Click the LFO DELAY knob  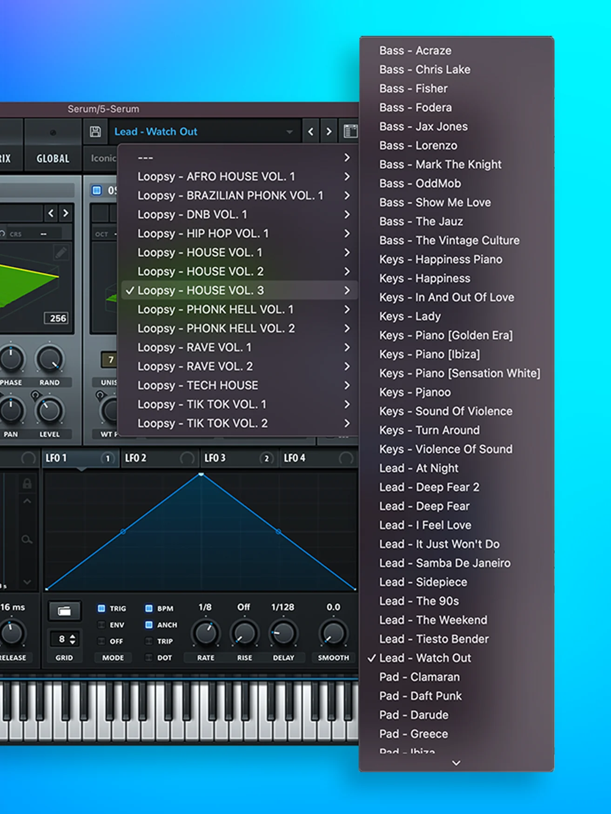283,633
